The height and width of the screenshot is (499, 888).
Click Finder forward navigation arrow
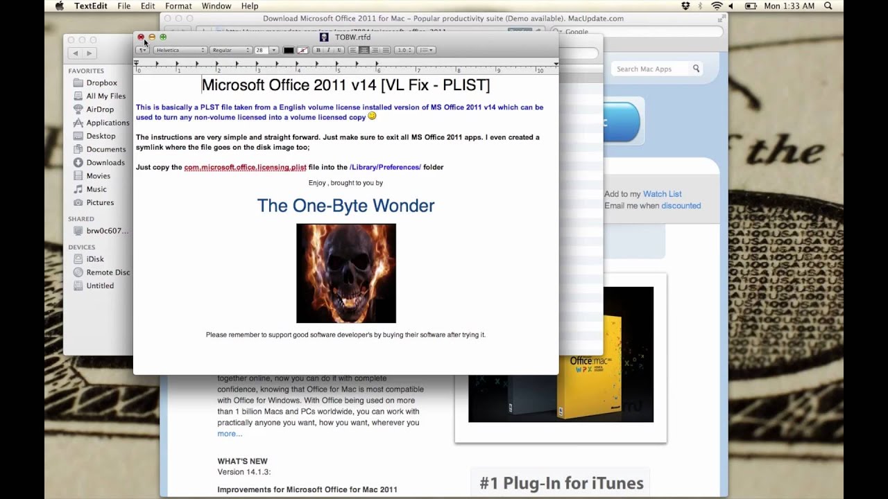pos(89,53)
